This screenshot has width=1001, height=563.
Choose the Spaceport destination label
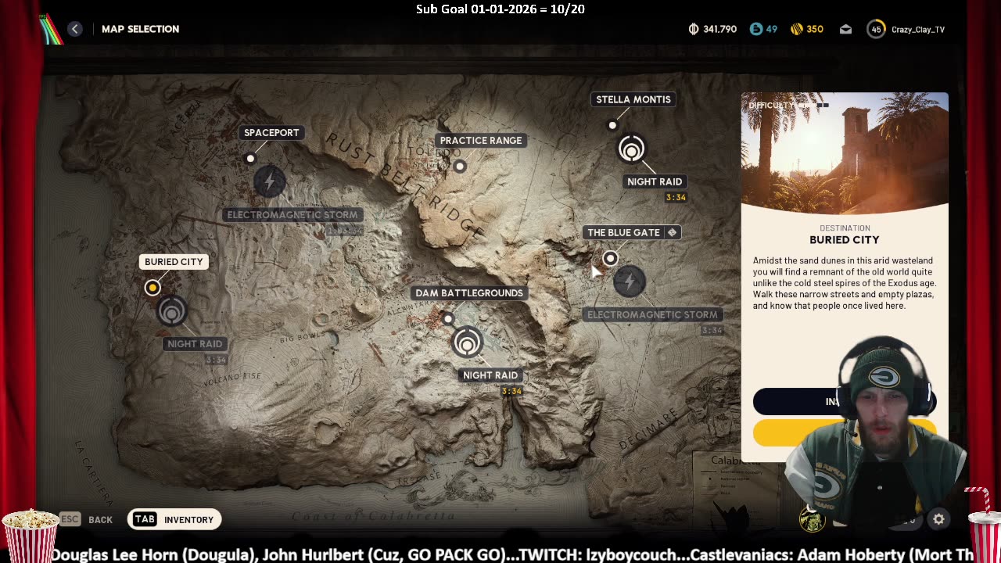pyautogui.click(x=271, y=133)
